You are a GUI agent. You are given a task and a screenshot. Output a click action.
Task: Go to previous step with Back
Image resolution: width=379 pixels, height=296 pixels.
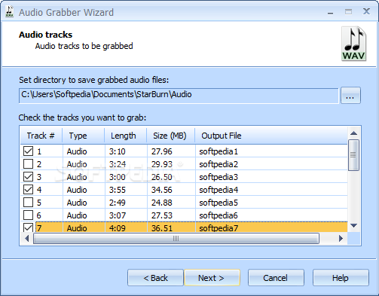155,278
